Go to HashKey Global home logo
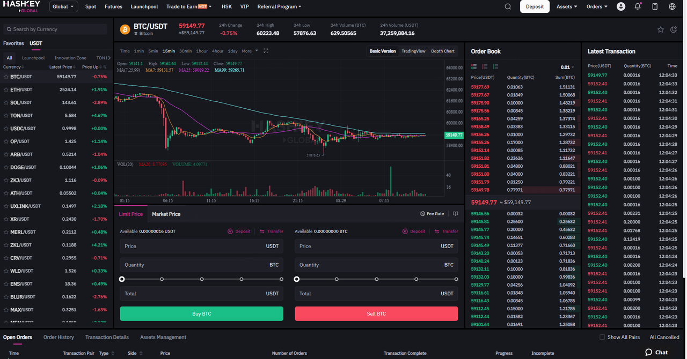 coord(21,6)
